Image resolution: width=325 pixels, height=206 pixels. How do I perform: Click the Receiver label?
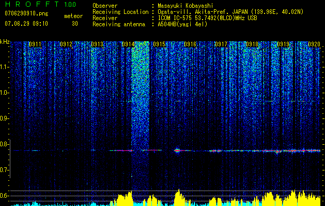105,18
